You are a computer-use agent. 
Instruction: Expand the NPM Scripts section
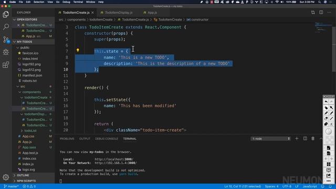point(14,181)
